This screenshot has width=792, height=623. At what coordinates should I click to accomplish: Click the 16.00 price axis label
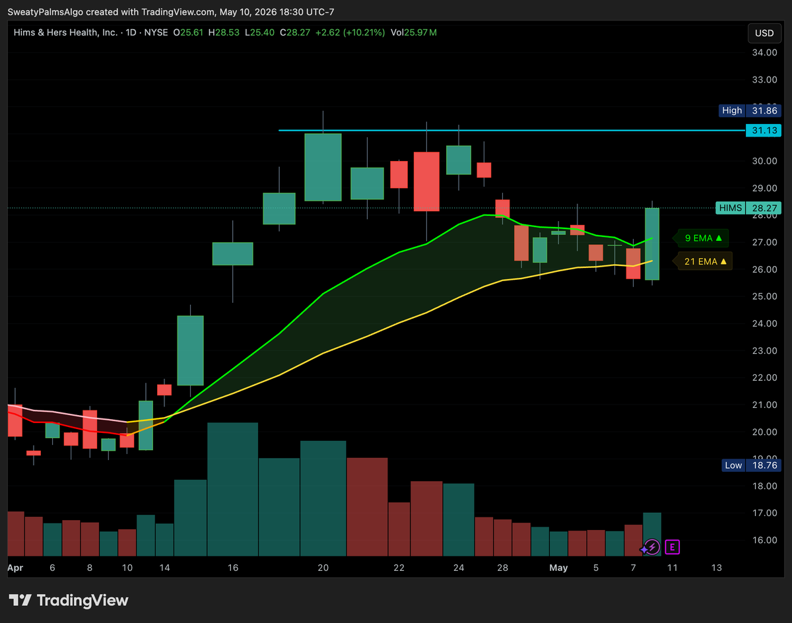pyautogui.click(x=764, y=540)
